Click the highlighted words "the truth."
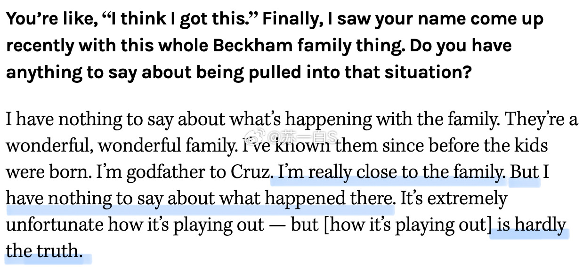Image resolution: width=583 pixels, height=273 pixels. pyautogui.click(x=42, y=252)
